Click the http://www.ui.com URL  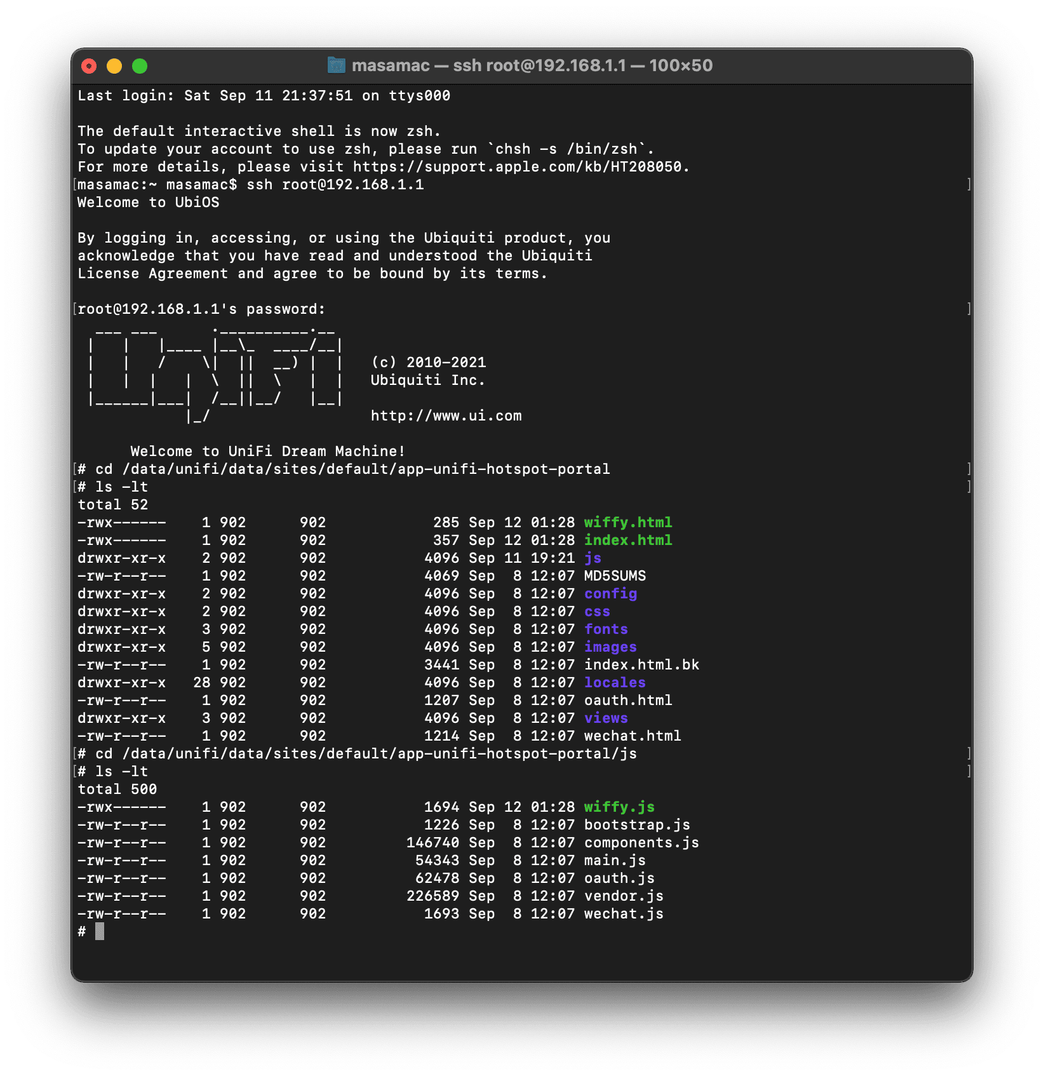point(446,416)
